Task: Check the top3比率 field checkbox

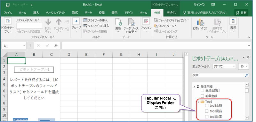Action: (x=207, y=117)
